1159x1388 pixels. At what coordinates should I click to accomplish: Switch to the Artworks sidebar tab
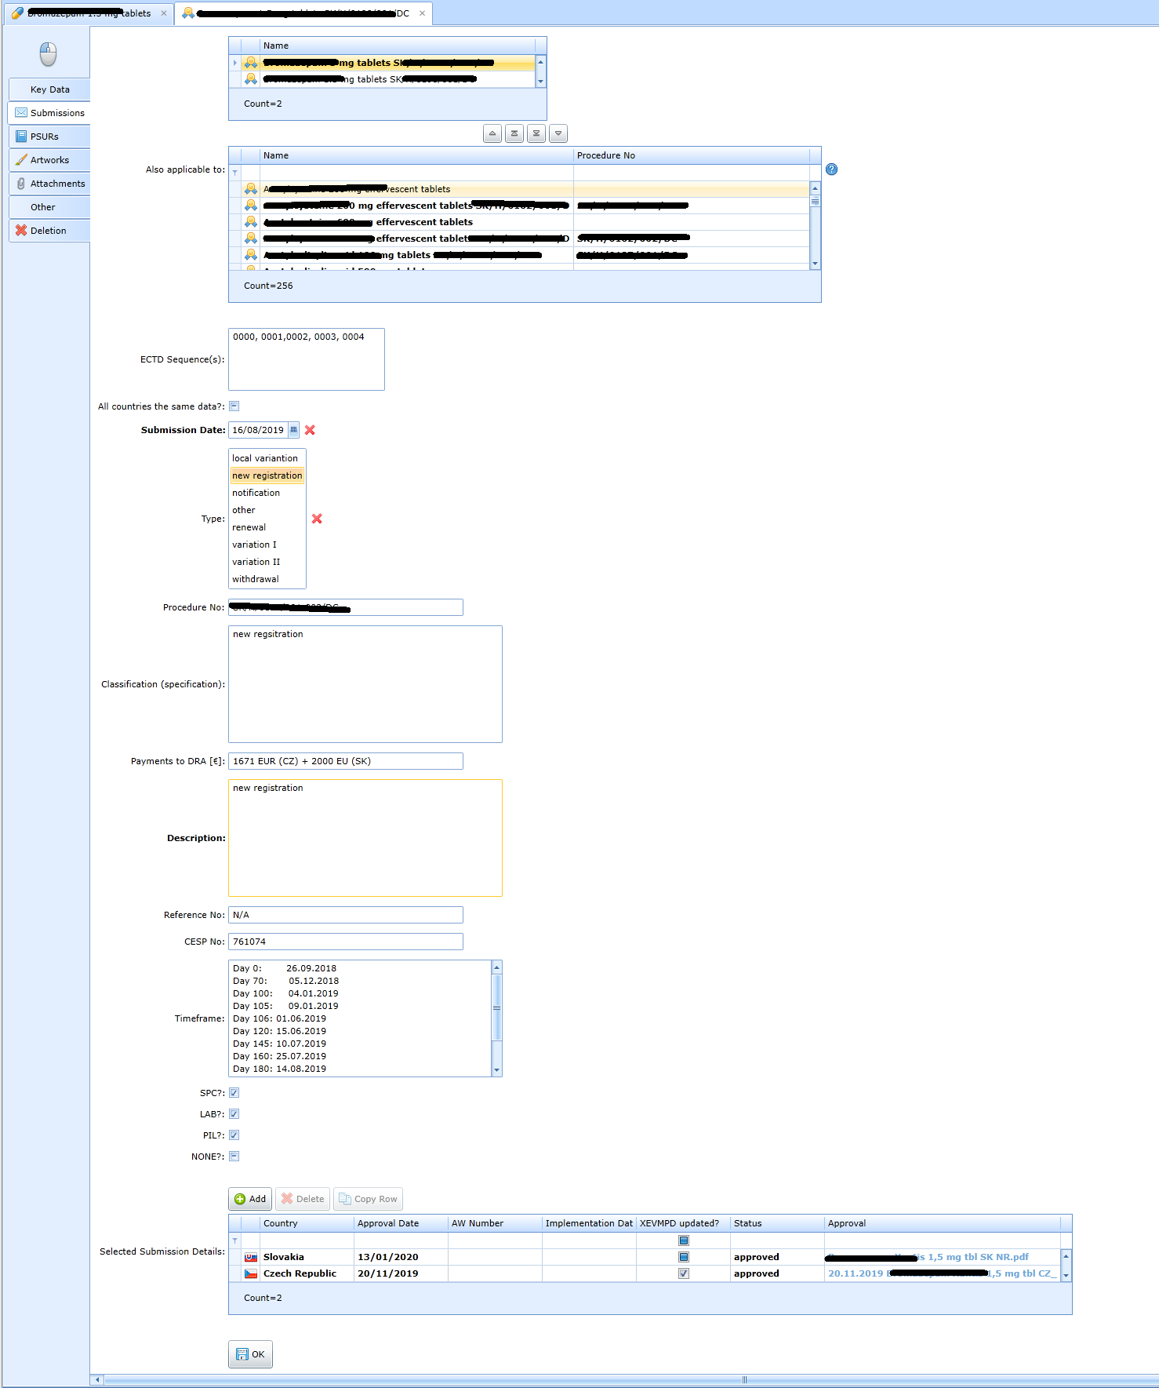49,160
